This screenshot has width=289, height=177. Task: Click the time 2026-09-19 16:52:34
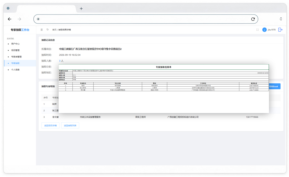click(x=70, y=55)
